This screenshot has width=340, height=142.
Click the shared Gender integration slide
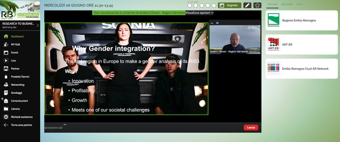tap(126, 69)
